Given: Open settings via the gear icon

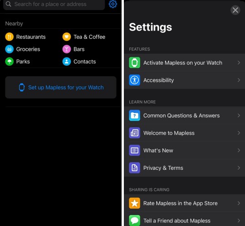Looking at the screenshot, I should click(113, 4).
